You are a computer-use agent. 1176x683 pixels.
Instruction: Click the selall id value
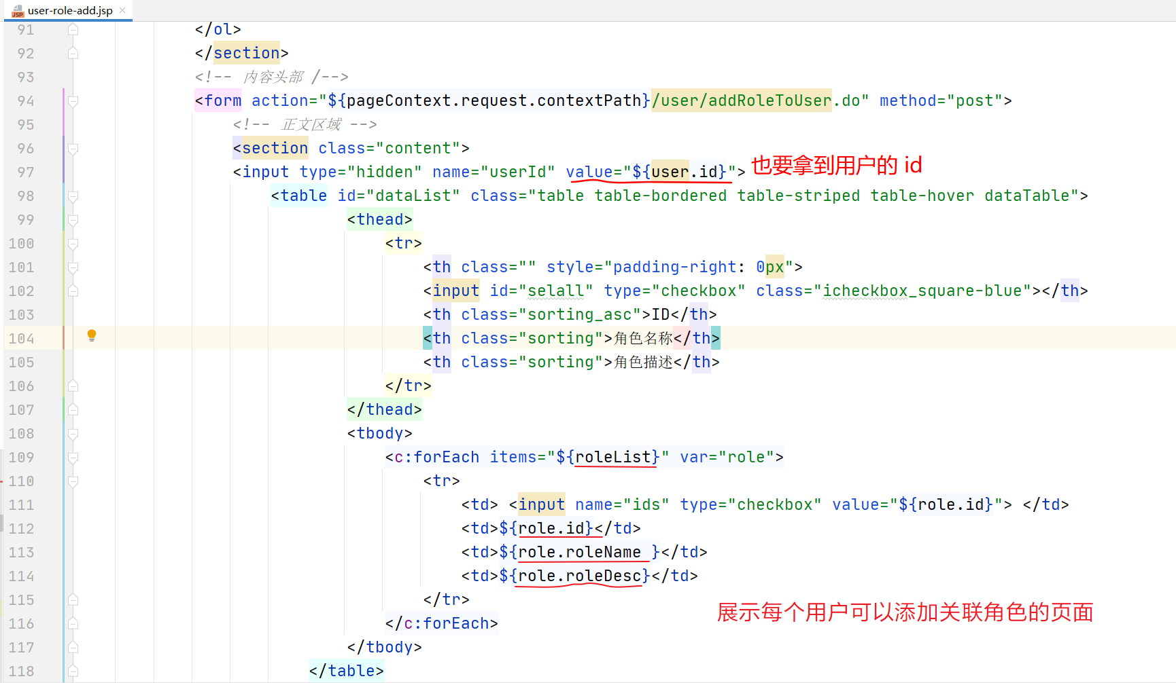[x=556, y=291]
